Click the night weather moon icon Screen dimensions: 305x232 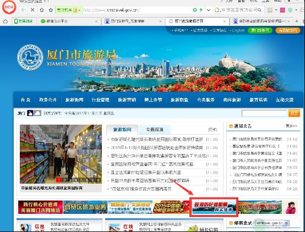(30, 113)
